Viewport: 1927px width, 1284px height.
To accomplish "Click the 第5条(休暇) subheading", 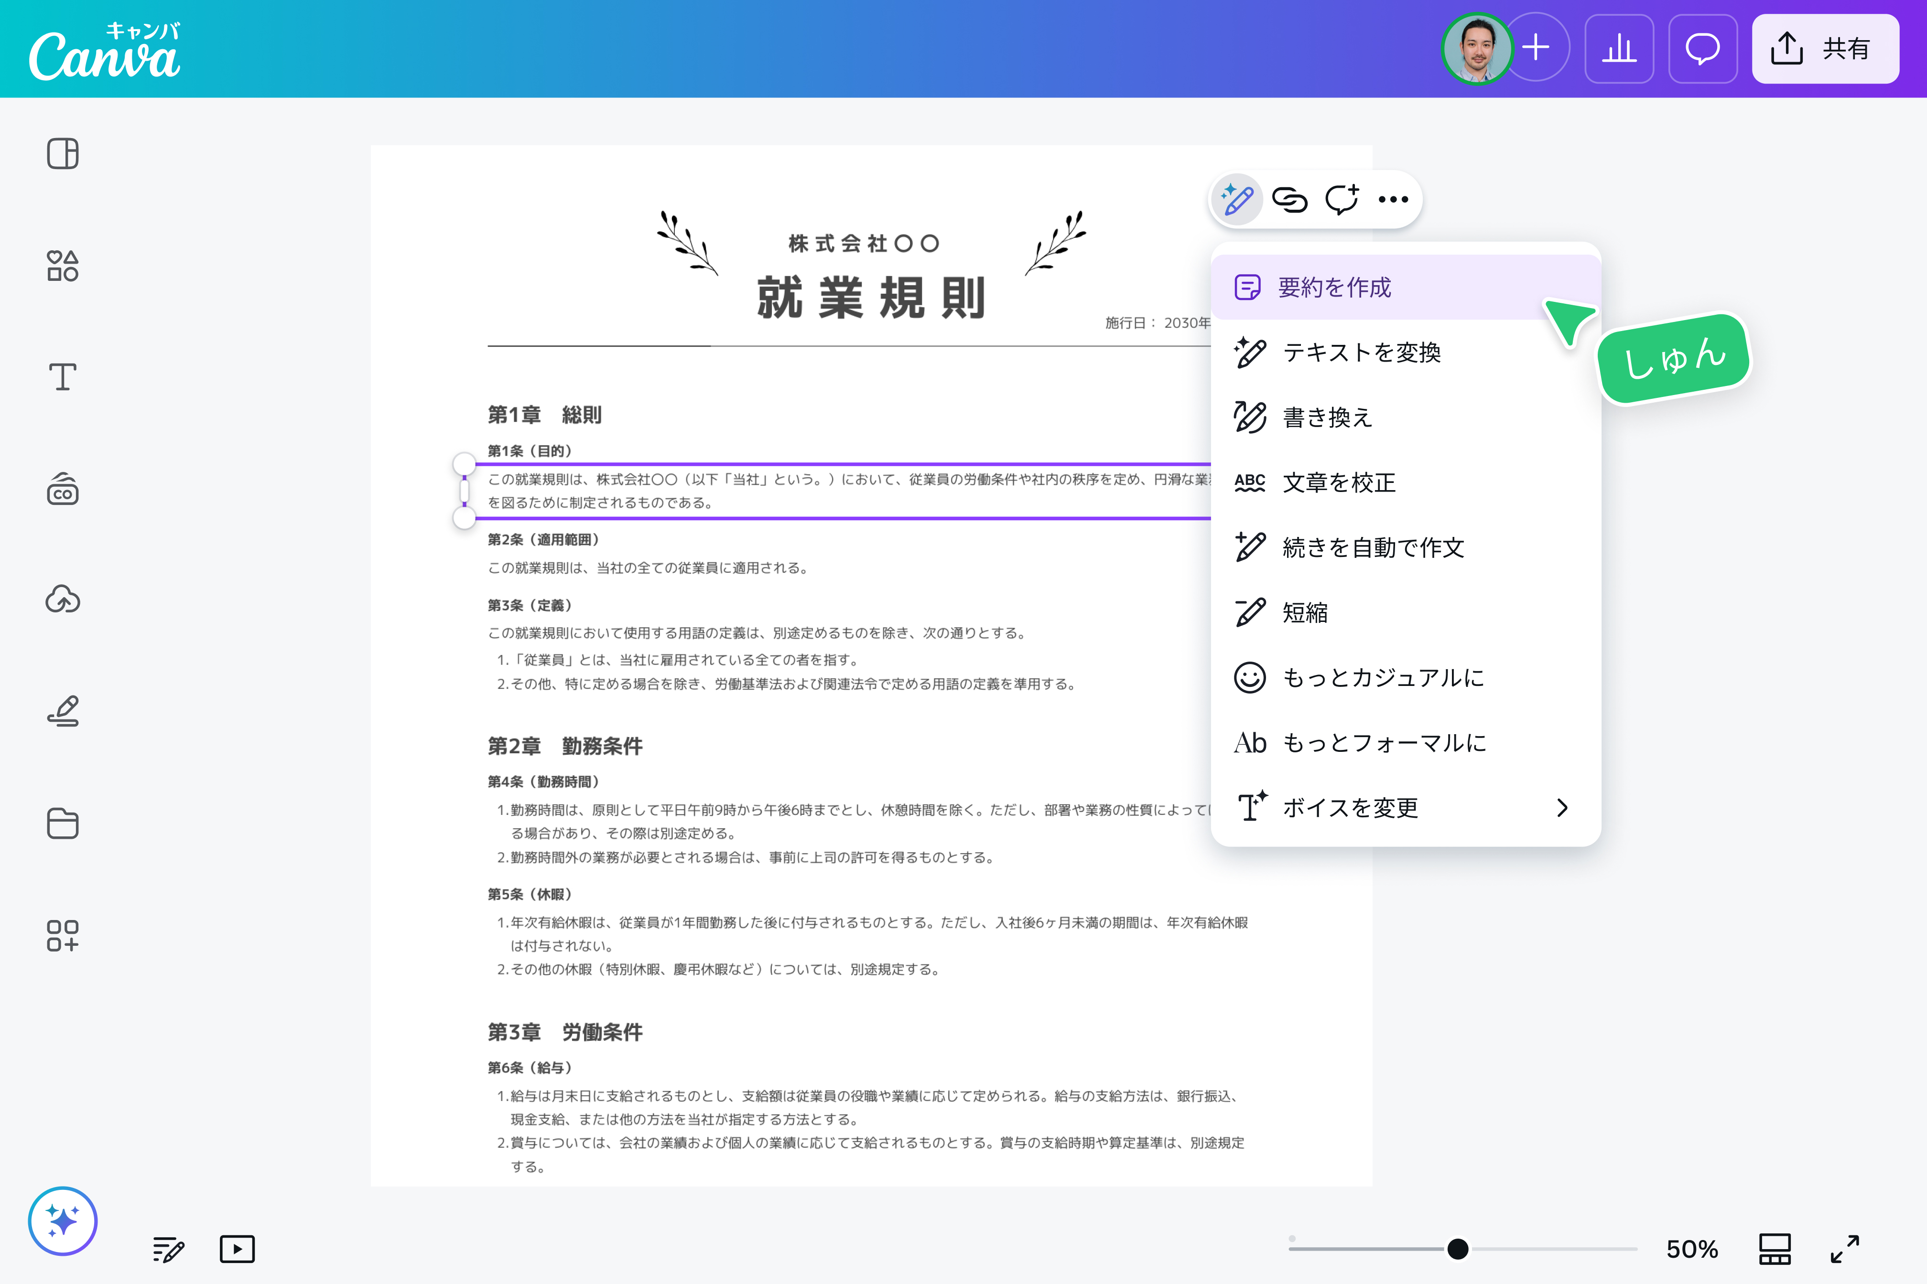I will point(530,894).
